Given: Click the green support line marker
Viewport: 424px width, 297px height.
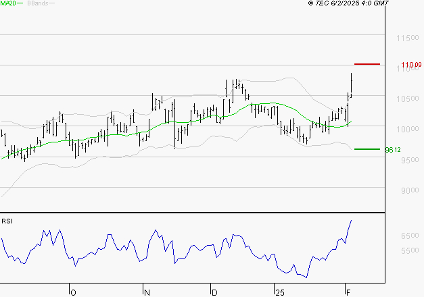Looking at the screenshot, I should [367, 149].
